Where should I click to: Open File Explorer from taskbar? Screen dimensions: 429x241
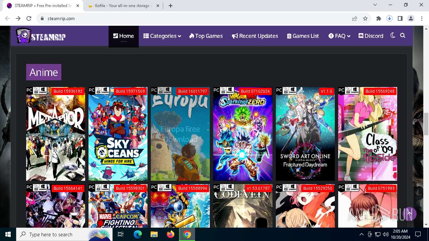[154, 234]
